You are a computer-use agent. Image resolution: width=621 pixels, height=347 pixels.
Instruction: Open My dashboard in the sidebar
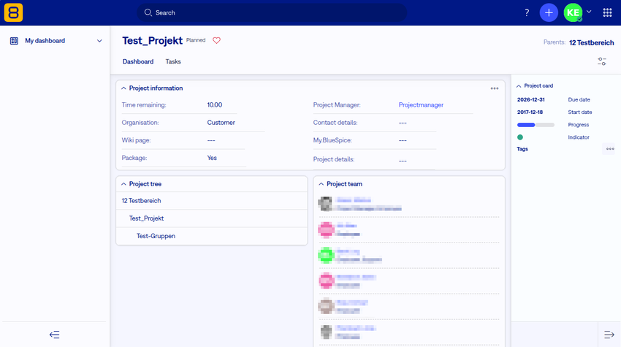click(x=45, y=41)
